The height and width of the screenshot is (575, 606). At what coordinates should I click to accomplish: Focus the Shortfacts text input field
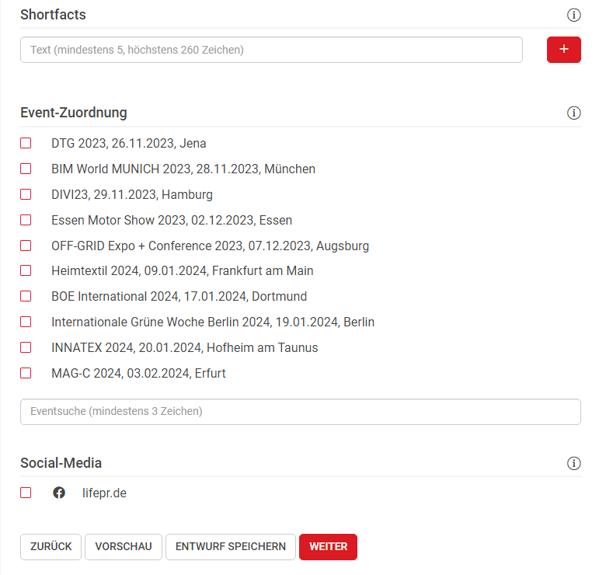click(271, 50)
